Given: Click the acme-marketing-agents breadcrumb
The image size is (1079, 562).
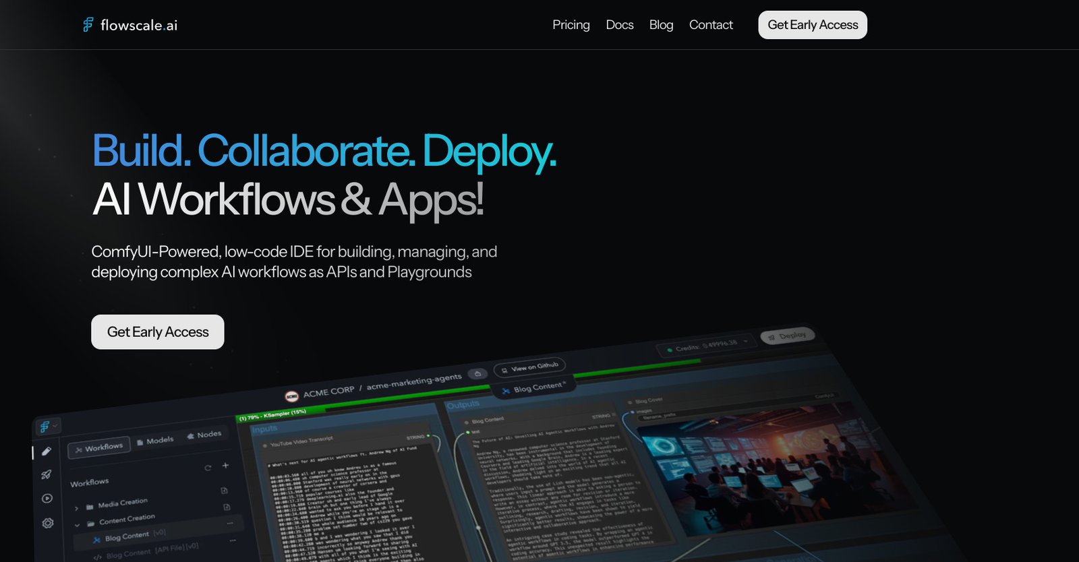Looking at the screenshot, I should click(414, 381).
